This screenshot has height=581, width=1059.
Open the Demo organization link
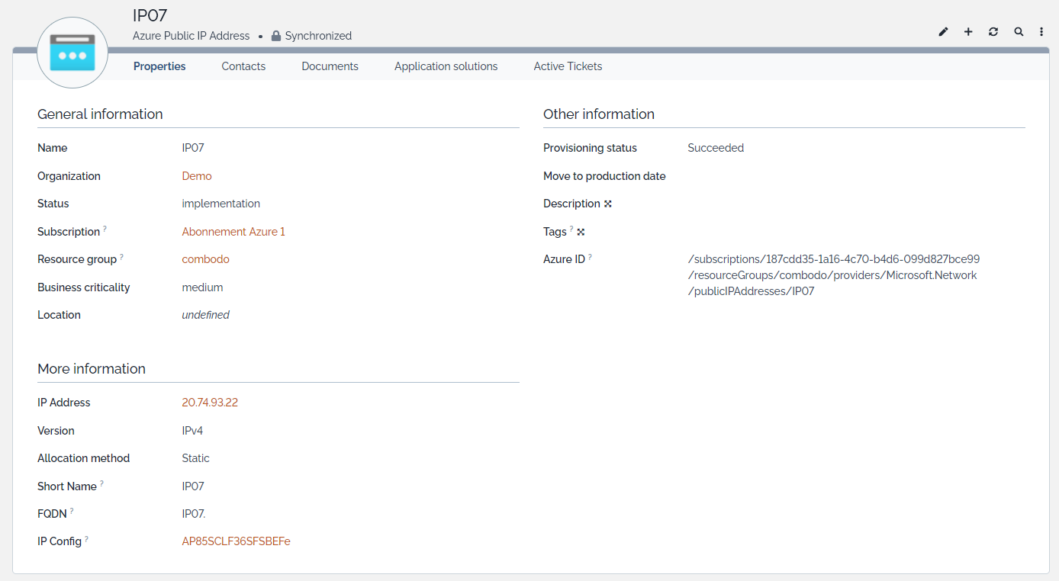197,176
